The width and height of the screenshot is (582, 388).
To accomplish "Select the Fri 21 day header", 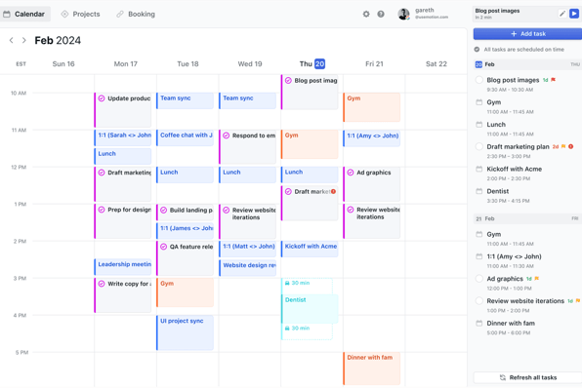I will tap(374, 63).
